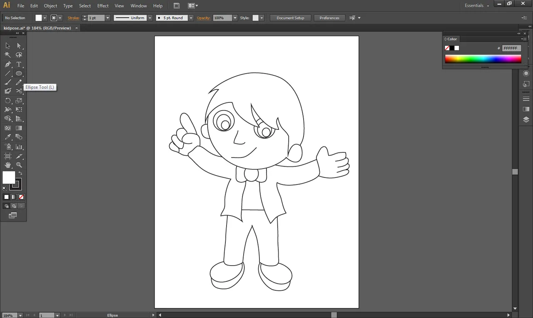Click the Opacity panel link
This screenshot has width=533, height=318.
click(x=204, y=18)
